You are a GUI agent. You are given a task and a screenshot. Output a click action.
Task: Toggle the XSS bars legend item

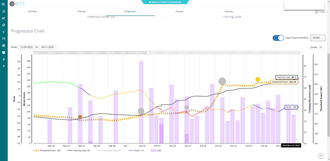click(x=156, y=150)
